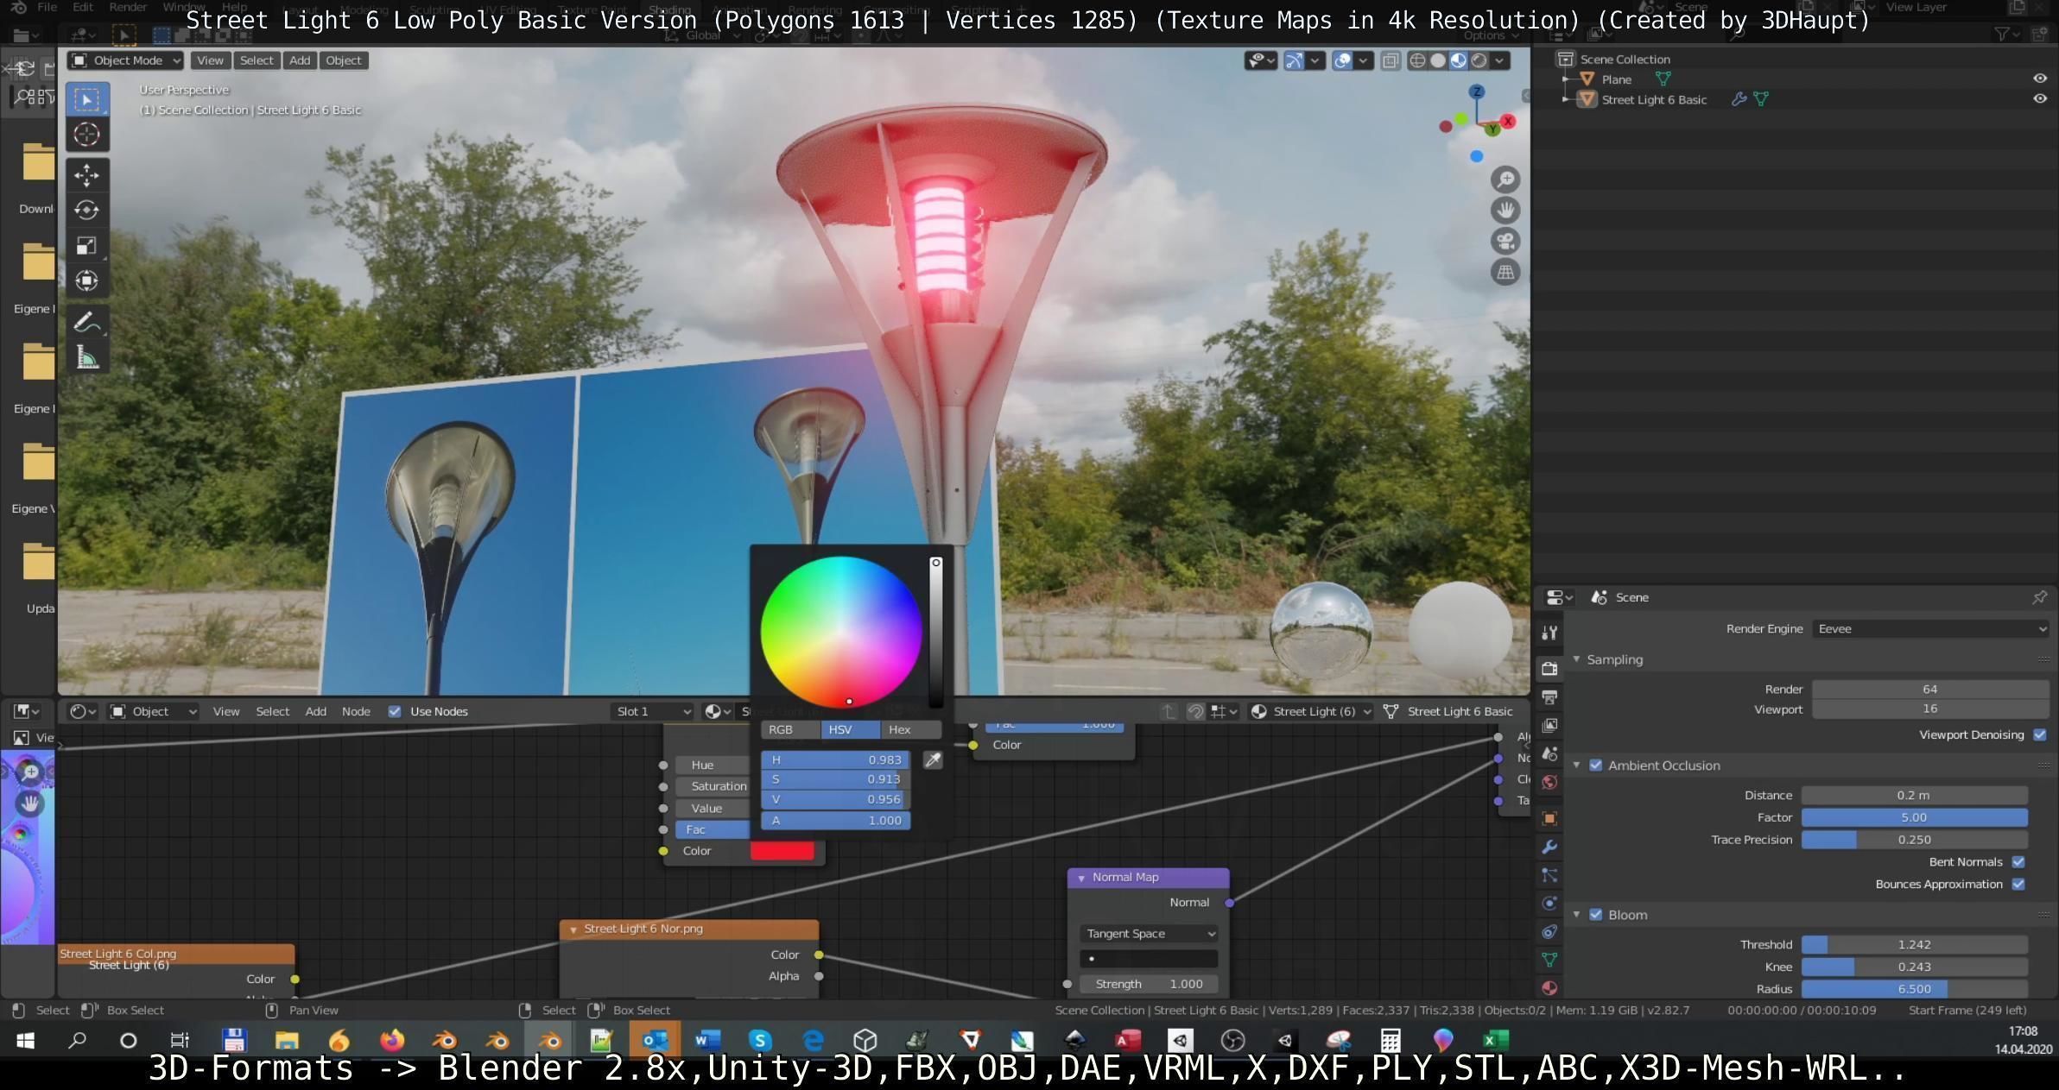
Task: Click the viewport zoom magnifier icon
Action: coord(1505,180)
